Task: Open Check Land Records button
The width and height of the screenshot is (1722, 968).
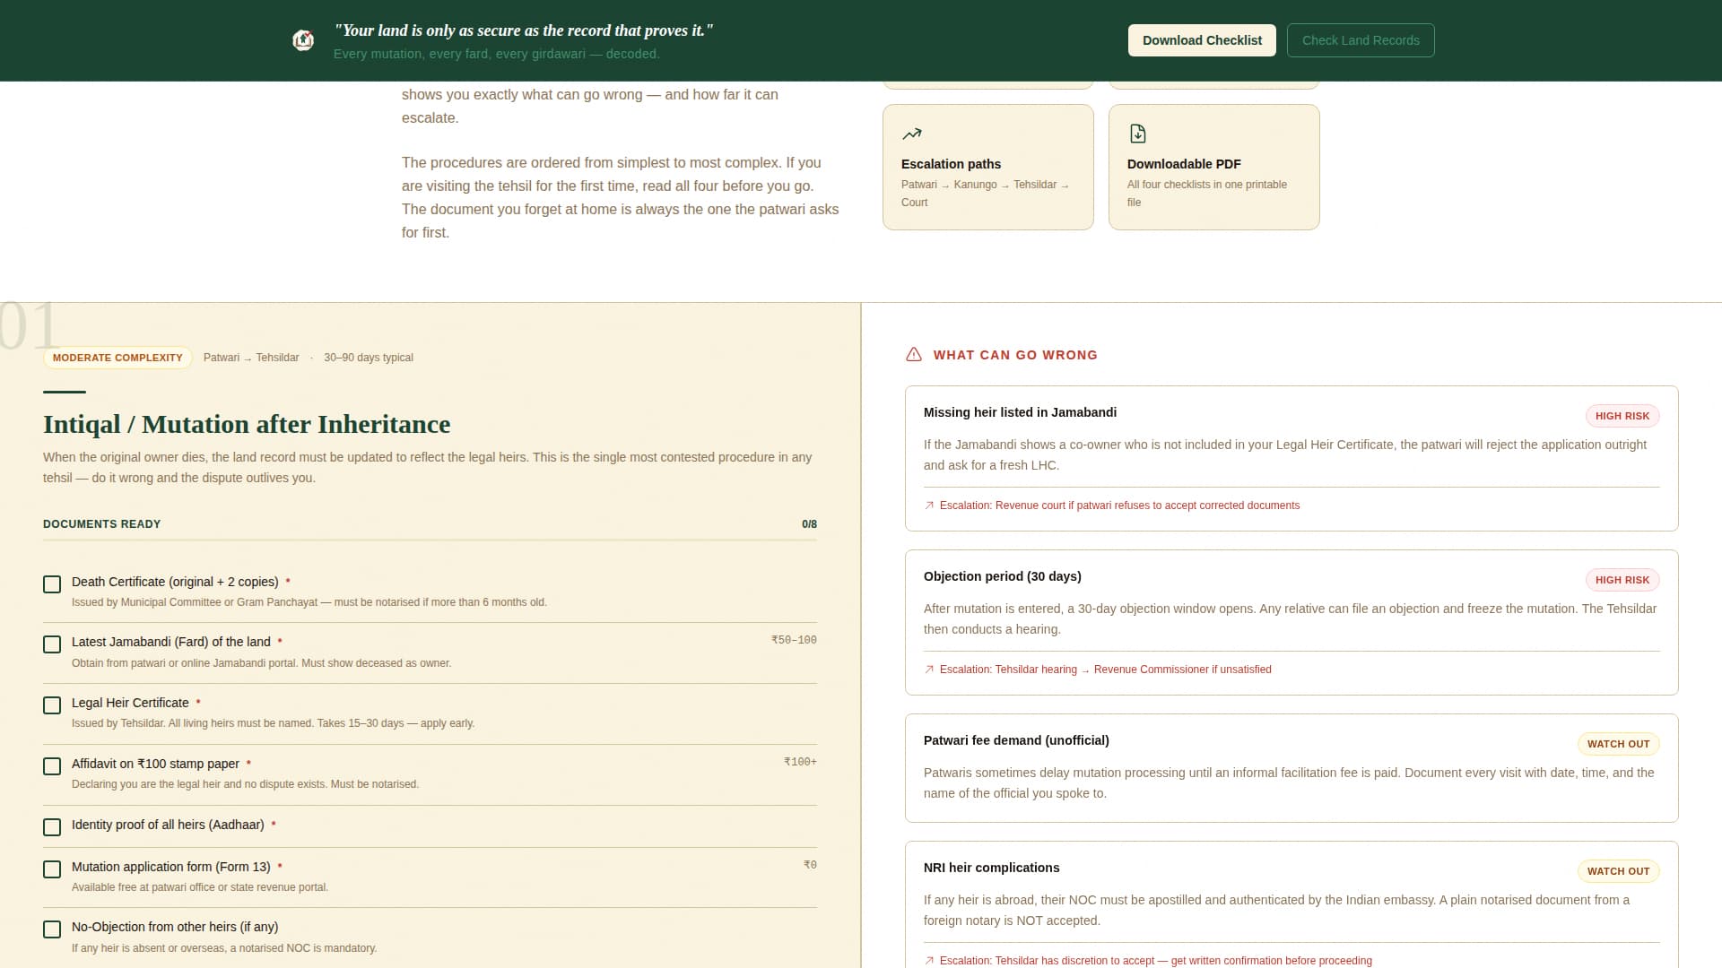Action: pyautogui.click(x=1361, y=40)
